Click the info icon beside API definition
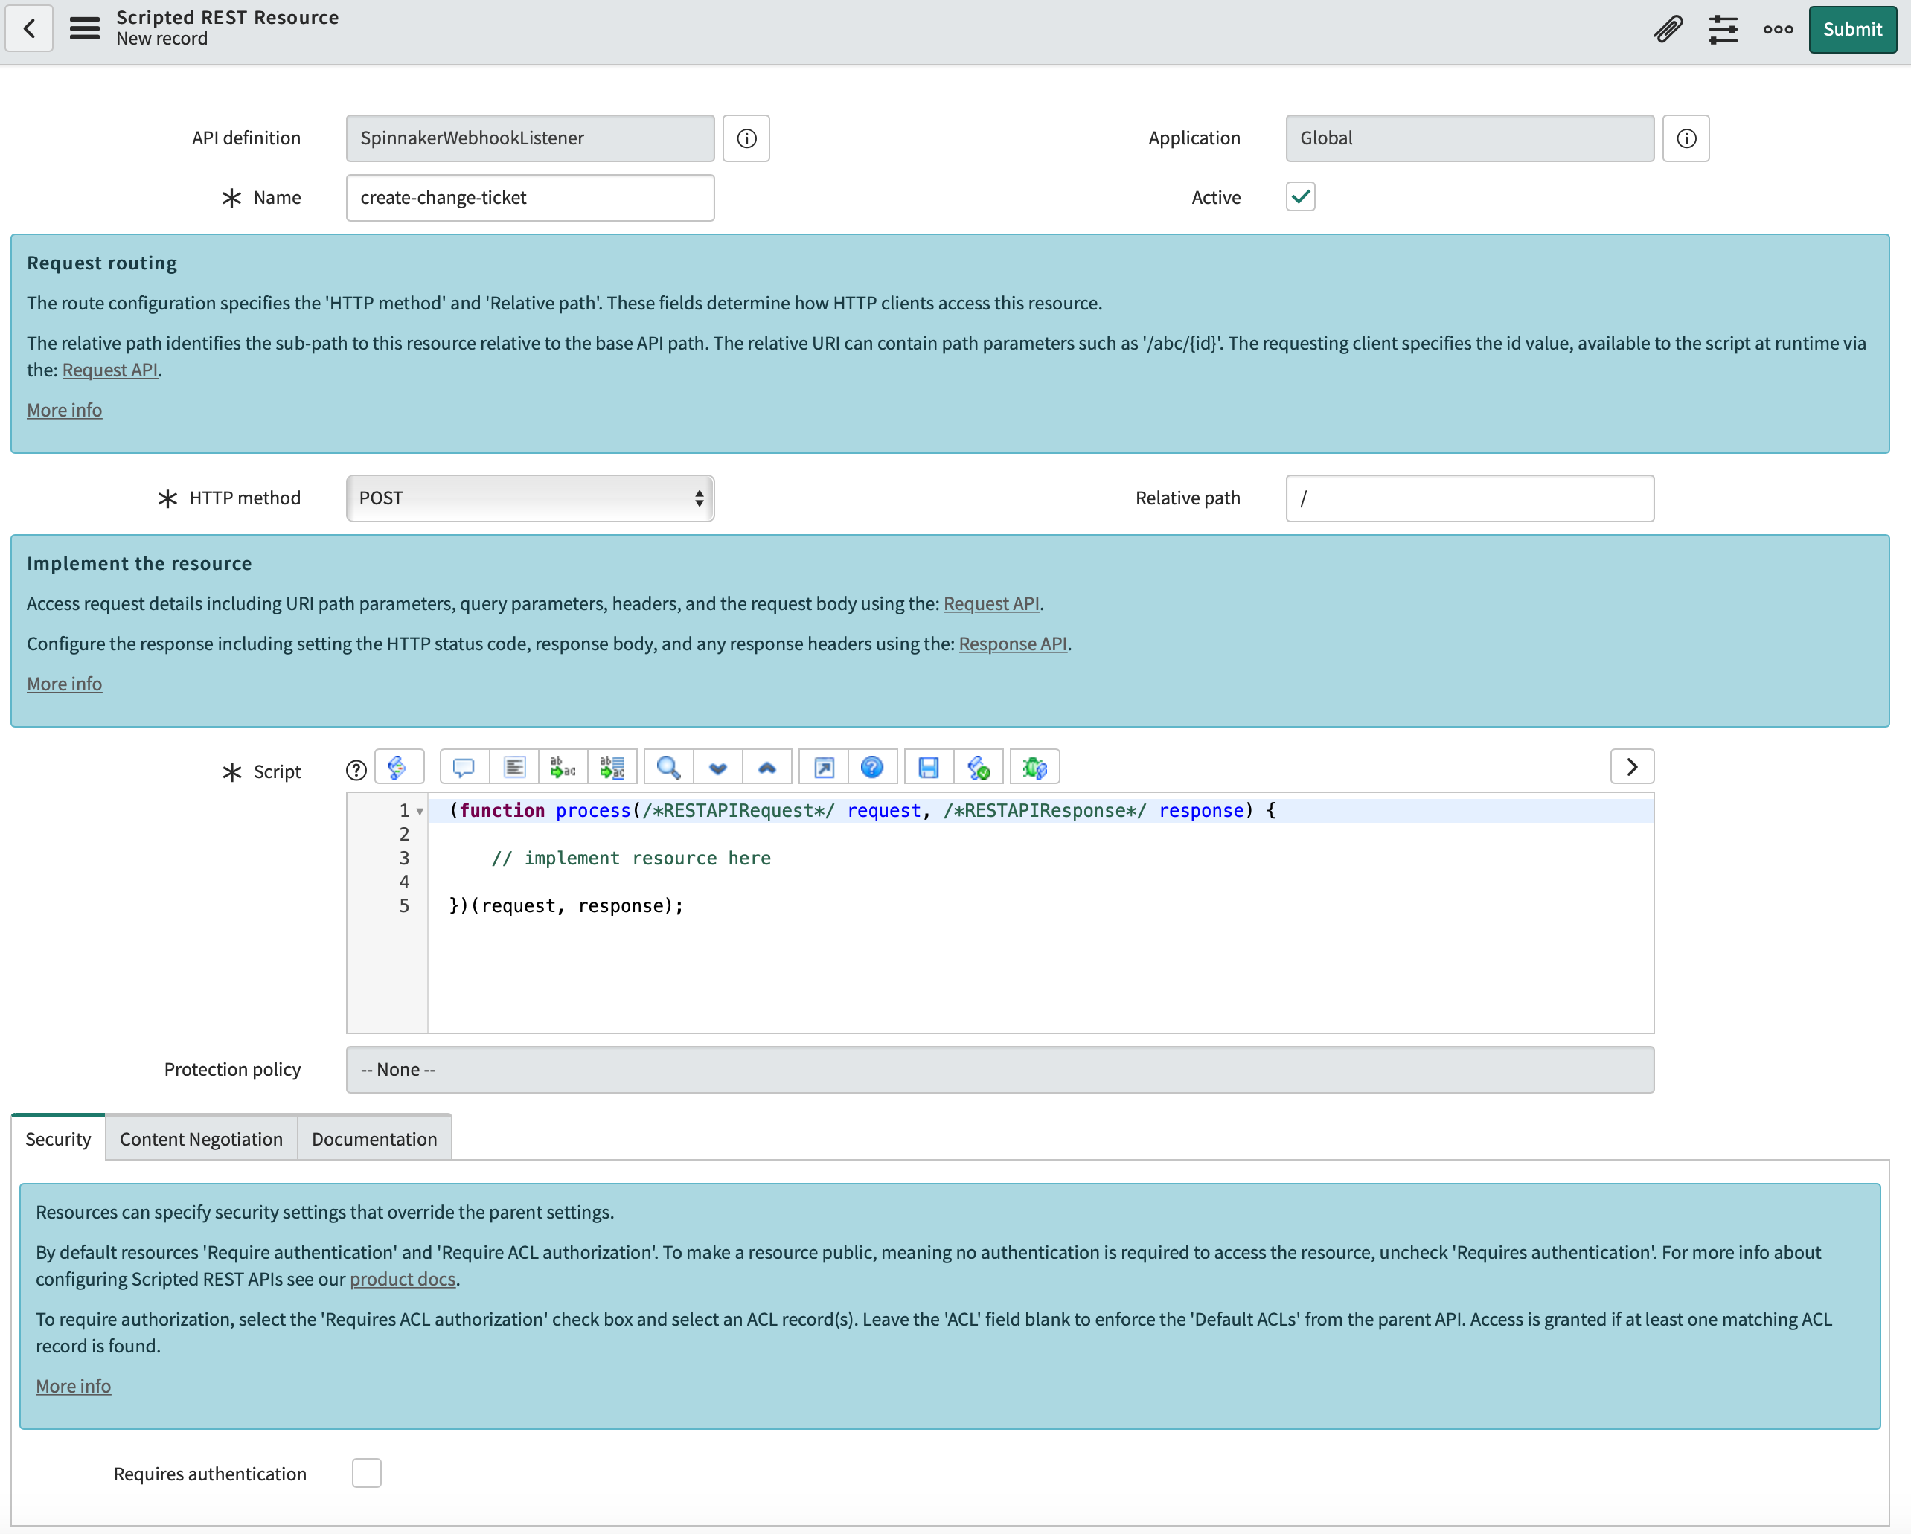 (x=746, y=138)
